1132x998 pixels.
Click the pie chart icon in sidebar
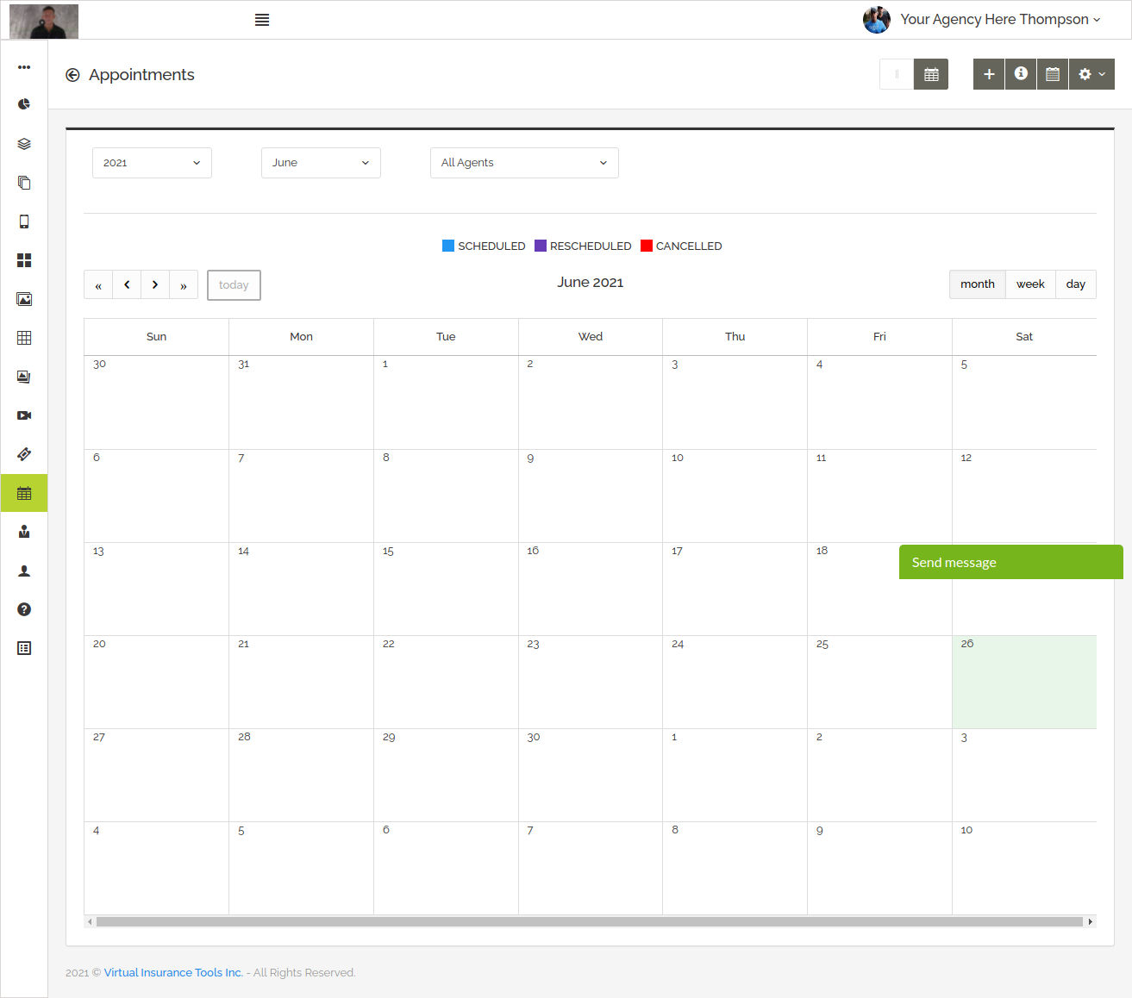[x=24, y=104]
